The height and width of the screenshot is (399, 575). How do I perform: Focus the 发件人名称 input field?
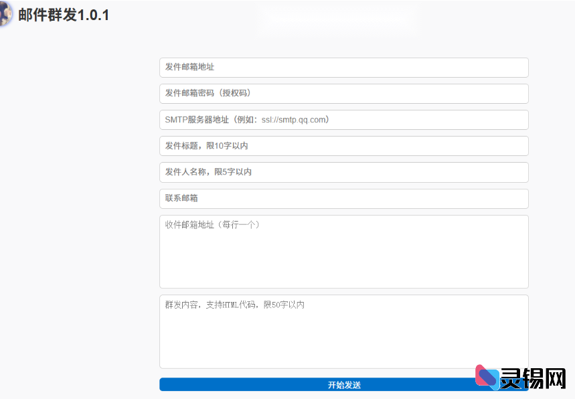pos(343,172)
